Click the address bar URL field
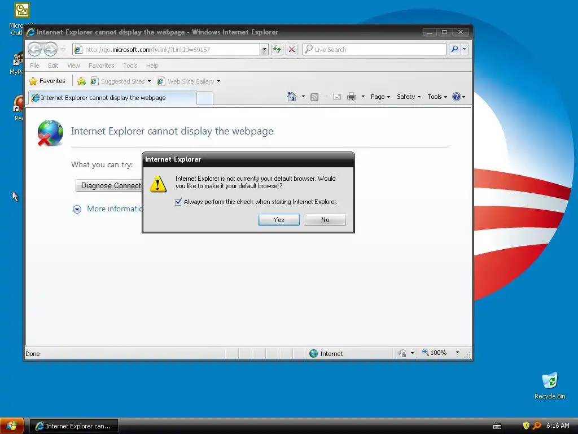Viewport: 578px width, 434px height. [x=166, y=50]
